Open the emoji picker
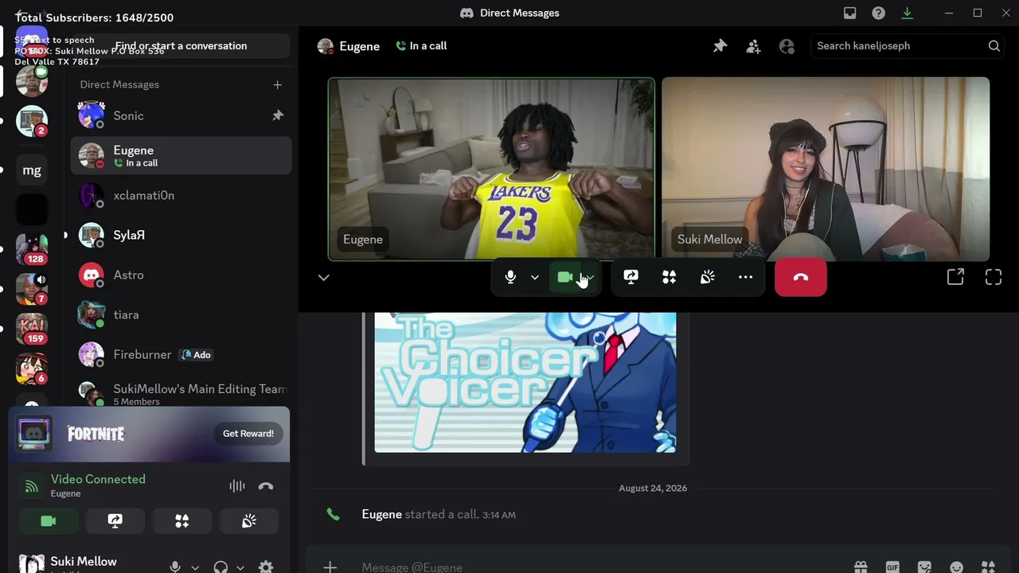Image resolution: width=1019 pixels, height=573 pixels. [957, 567]
